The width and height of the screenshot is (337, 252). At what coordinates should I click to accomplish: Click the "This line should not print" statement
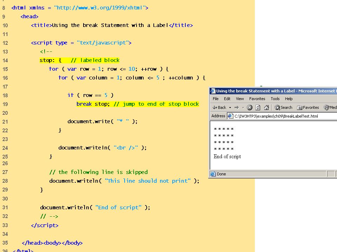124,181
